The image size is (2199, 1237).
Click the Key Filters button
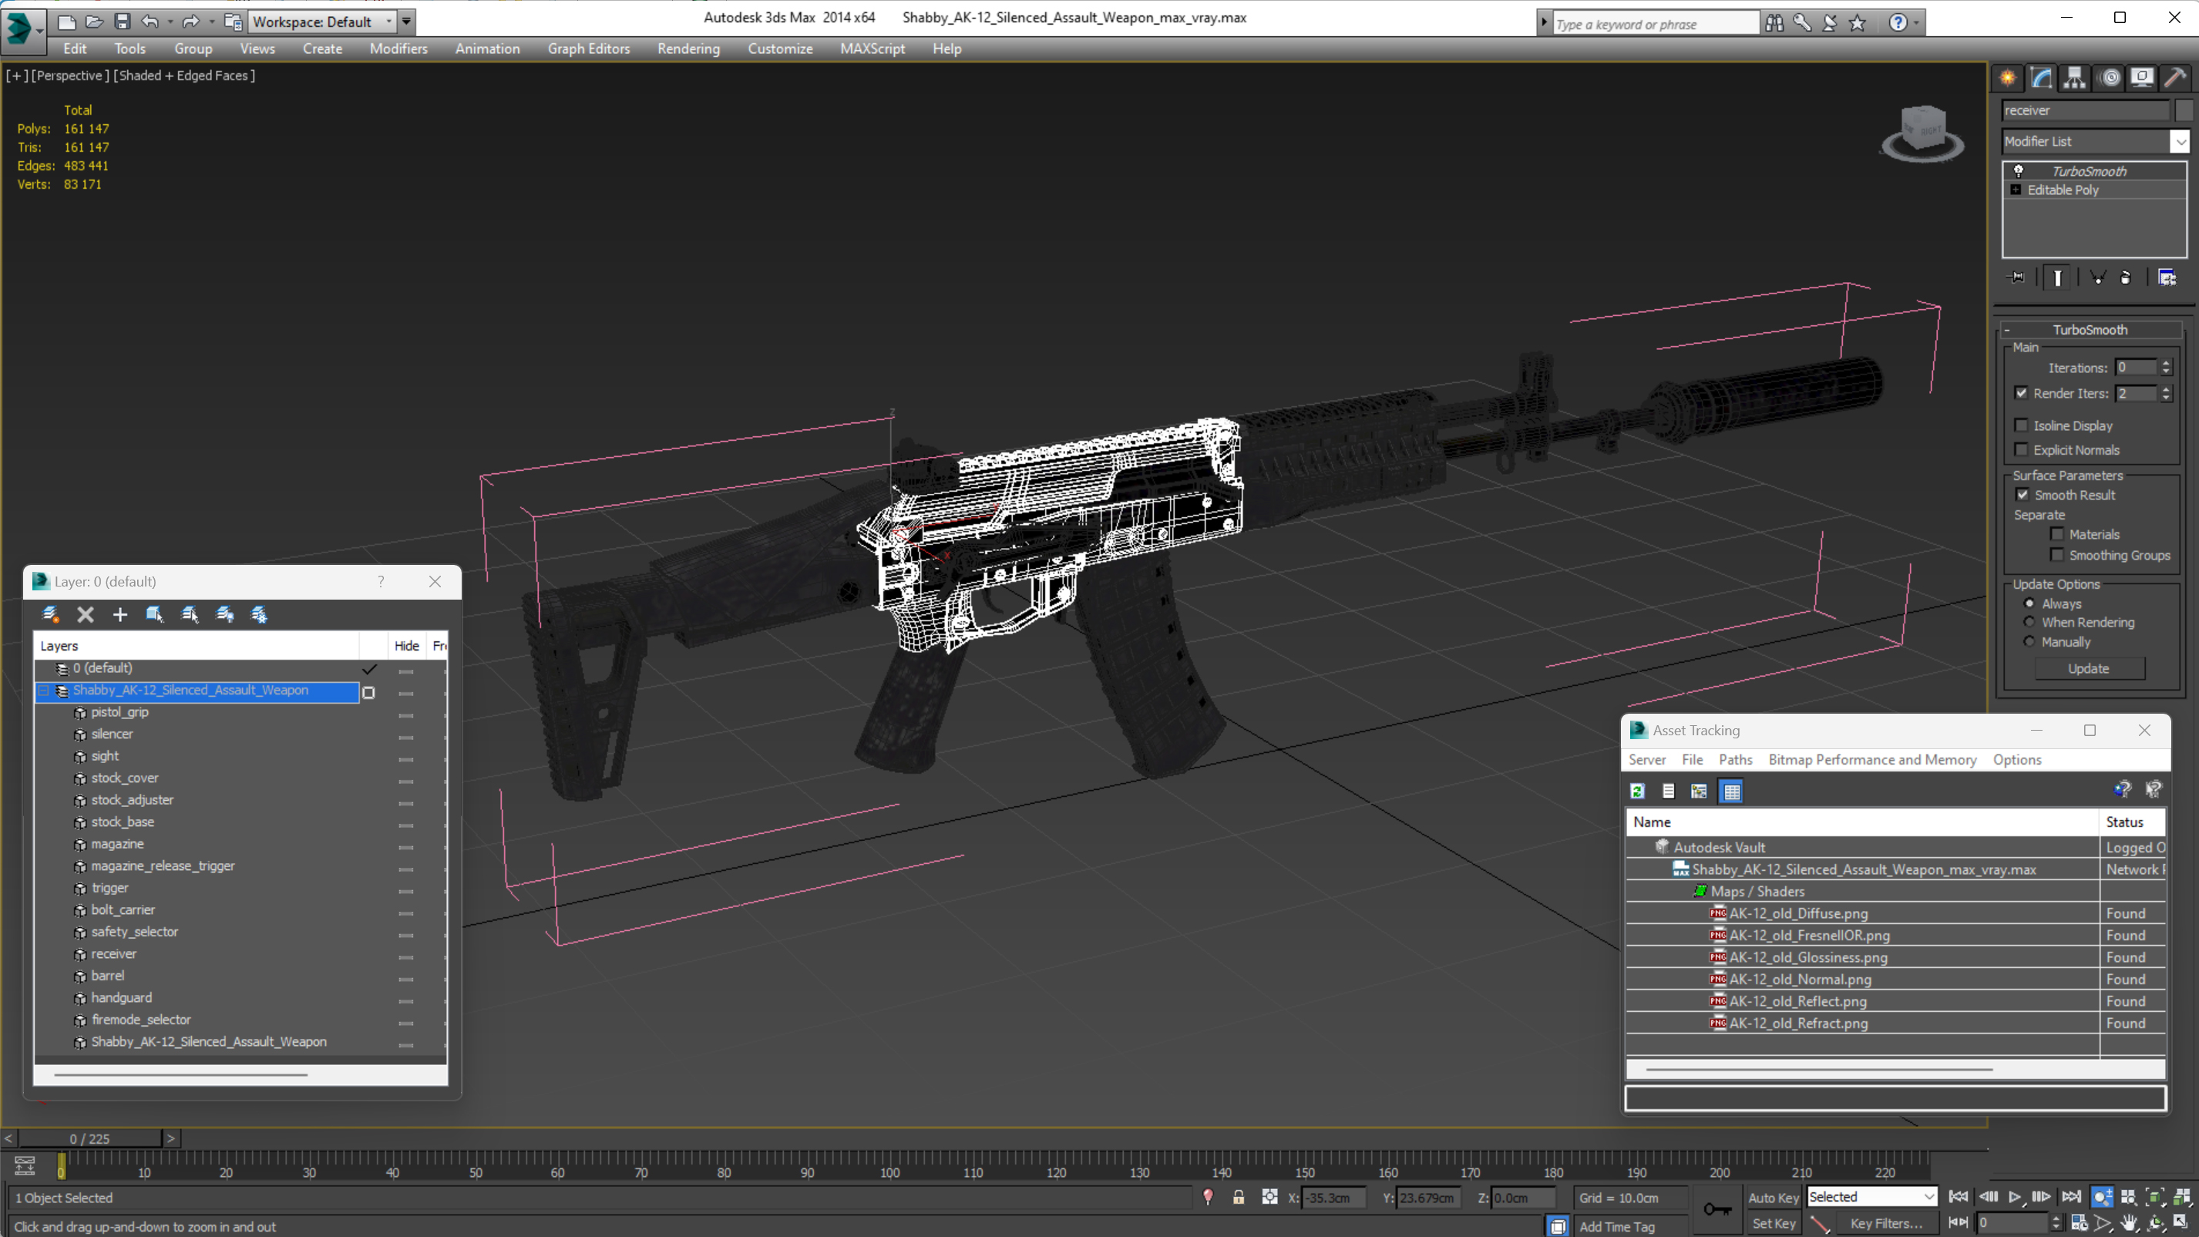point(1887,1223)
